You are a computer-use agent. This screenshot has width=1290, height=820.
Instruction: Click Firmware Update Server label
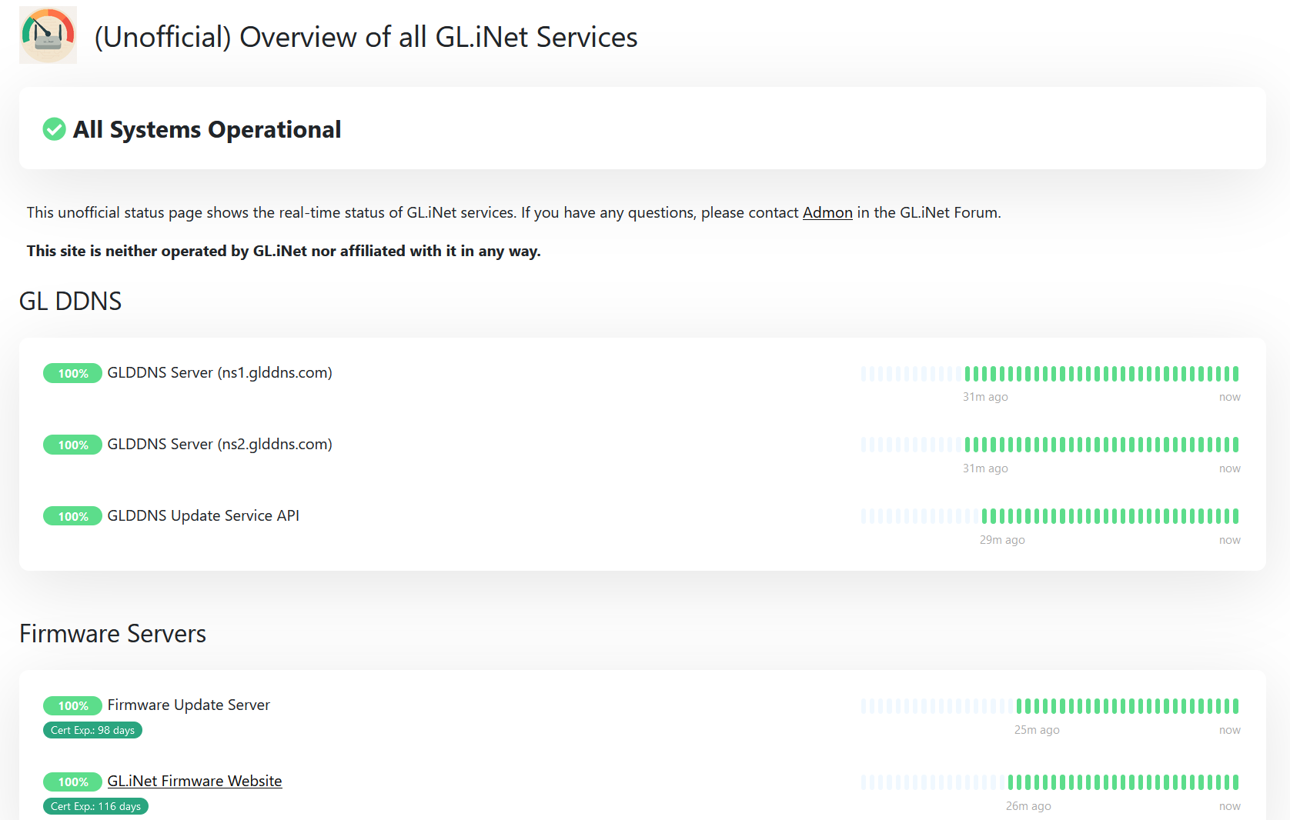point(189,705)
